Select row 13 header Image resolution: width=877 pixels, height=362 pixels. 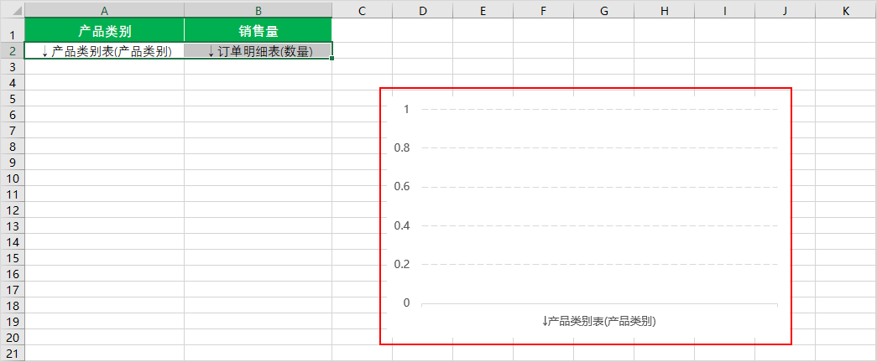point(13,226)
